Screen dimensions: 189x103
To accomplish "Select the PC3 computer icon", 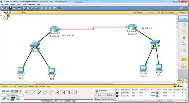I will click(144, 69).
